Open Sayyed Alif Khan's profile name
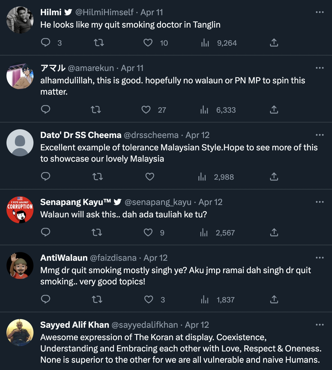332x370 pixels. (x=75, y=325)
